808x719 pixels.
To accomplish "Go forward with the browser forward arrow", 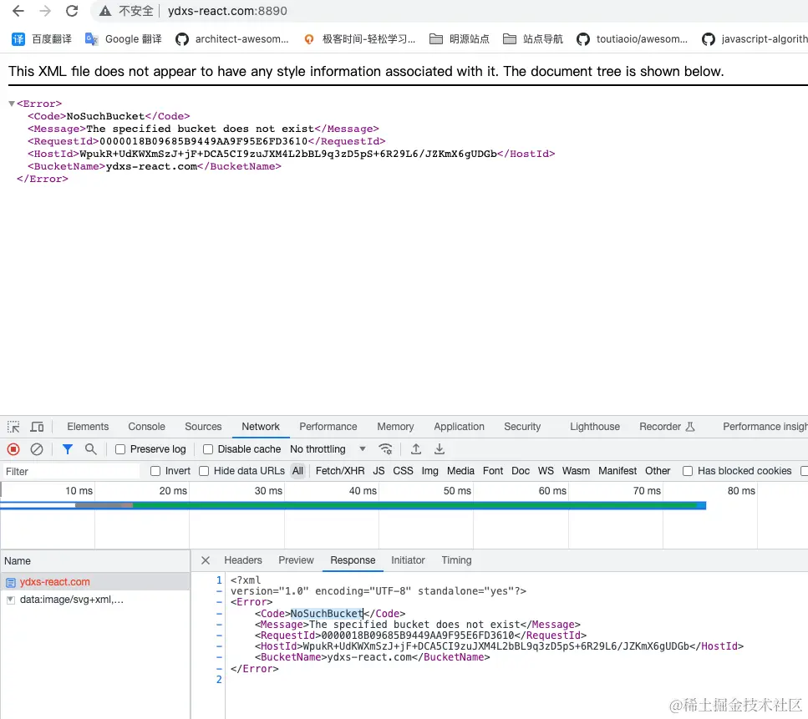I will (x=45, y=11).
